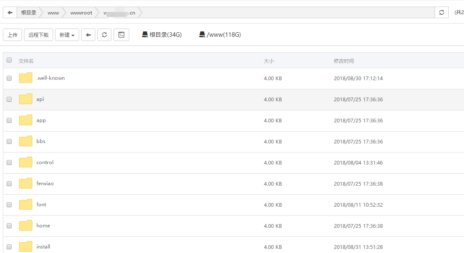464x253 pixels.
Task: Click the back arrow in breadcrumb bar
Action: coord(10,13)
